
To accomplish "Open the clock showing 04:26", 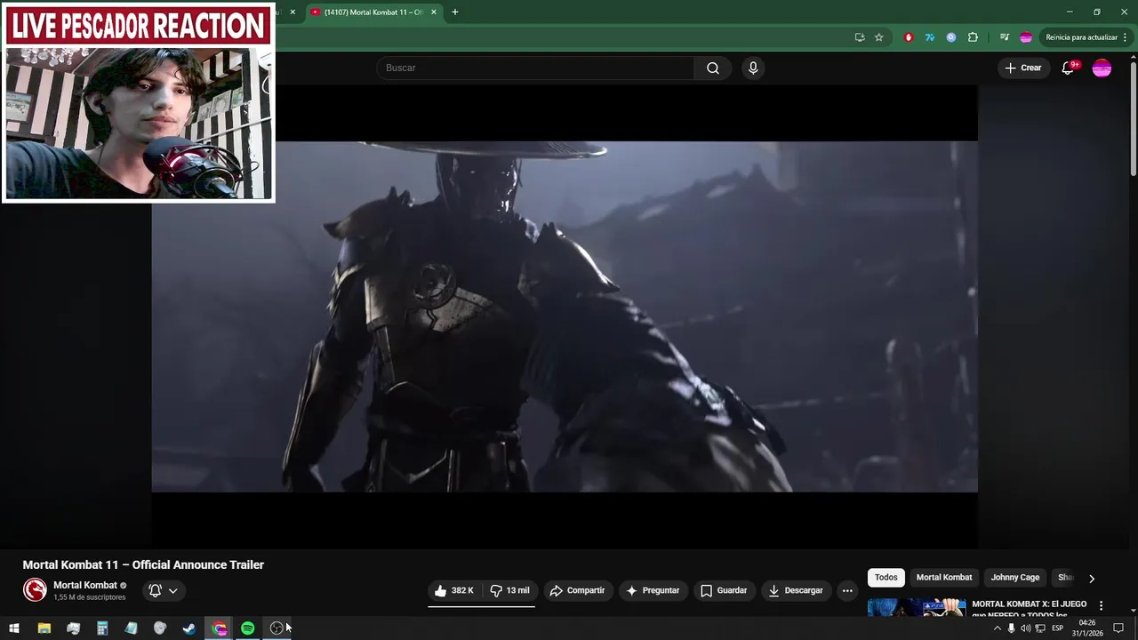I will pos(1086,628).
